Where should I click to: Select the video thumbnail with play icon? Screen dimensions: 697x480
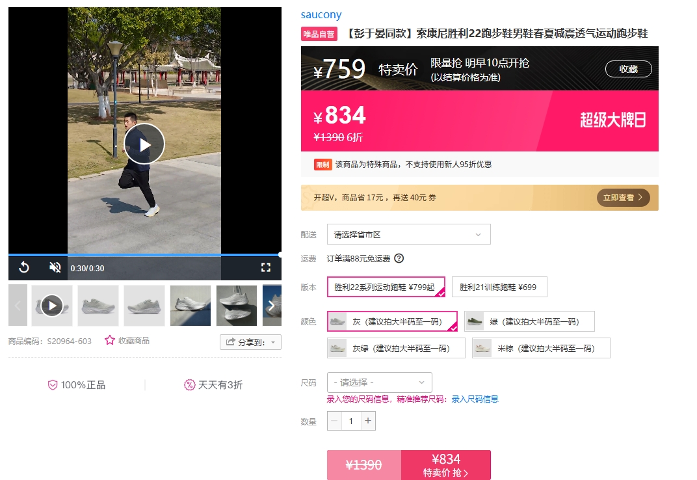tap(52, 306)
